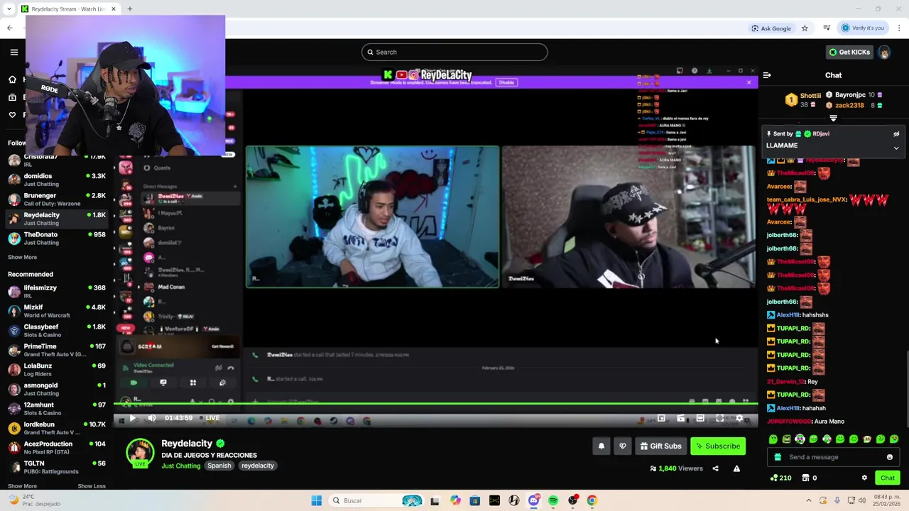Open Spotify from taskbar
This screenshot has width=909, height=511.
point(553,500)
